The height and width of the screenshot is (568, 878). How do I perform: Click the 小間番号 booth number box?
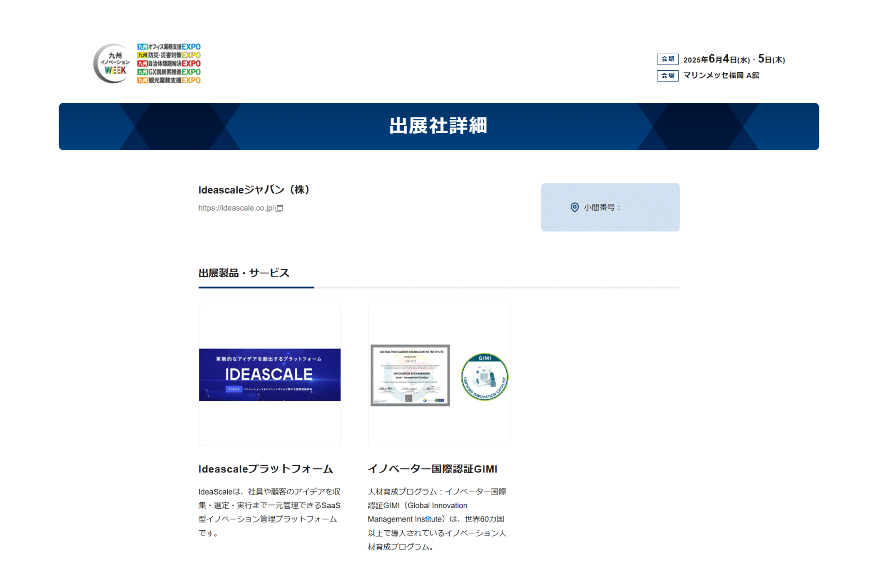pyautogui.click(x=610, y=208)
